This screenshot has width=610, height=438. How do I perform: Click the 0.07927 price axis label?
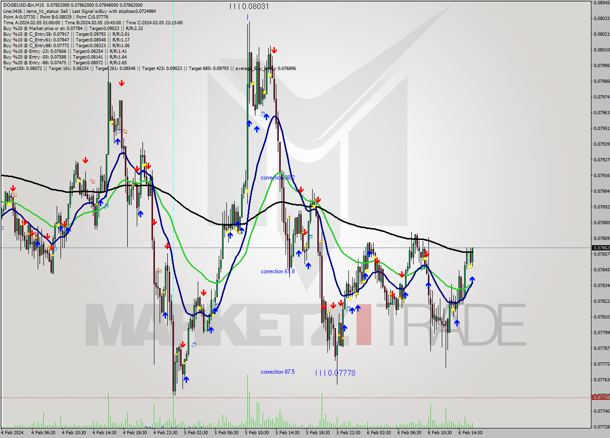click(x=601, y=159)
